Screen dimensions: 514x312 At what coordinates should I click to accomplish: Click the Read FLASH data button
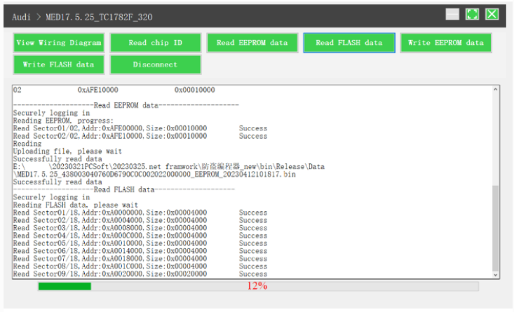[x=349, y=43]
